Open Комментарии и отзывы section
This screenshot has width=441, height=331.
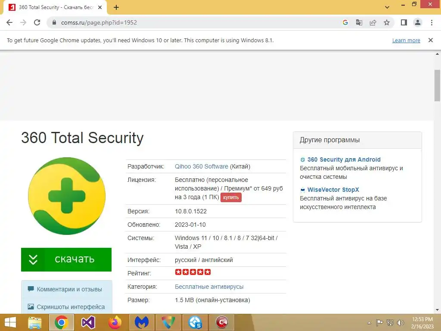69,289
